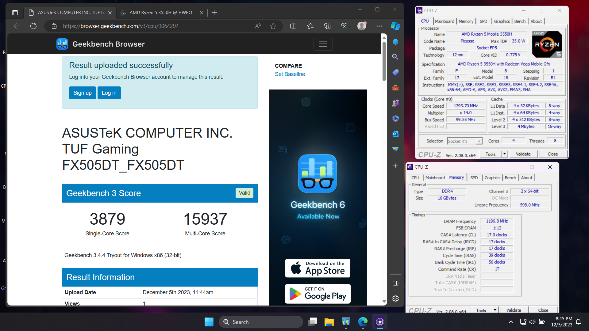Open Read aloud icon in address bar

[x=258, y=26]
